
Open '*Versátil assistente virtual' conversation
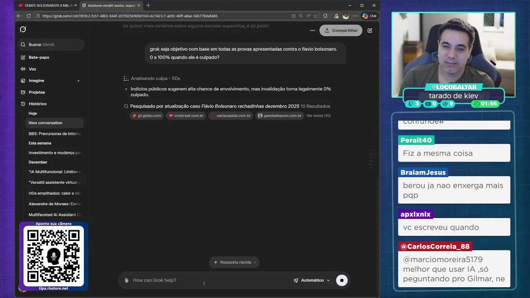point(54,183)
